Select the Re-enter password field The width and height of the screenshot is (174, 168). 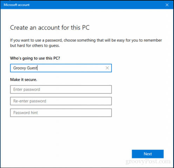[x=61, y=101]
